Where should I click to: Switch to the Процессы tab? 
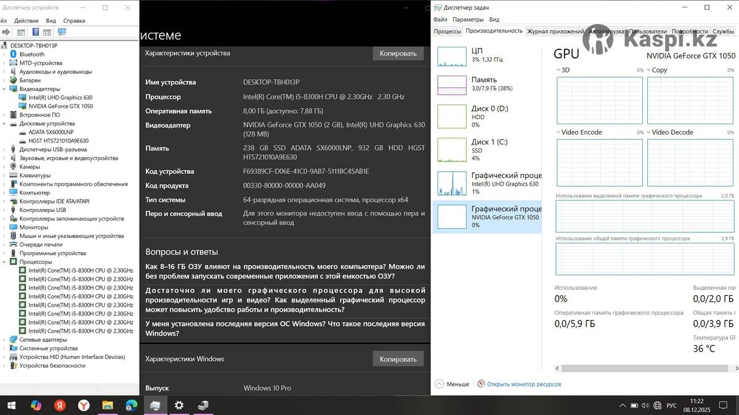pyautogui.click(x=447, y=31)
